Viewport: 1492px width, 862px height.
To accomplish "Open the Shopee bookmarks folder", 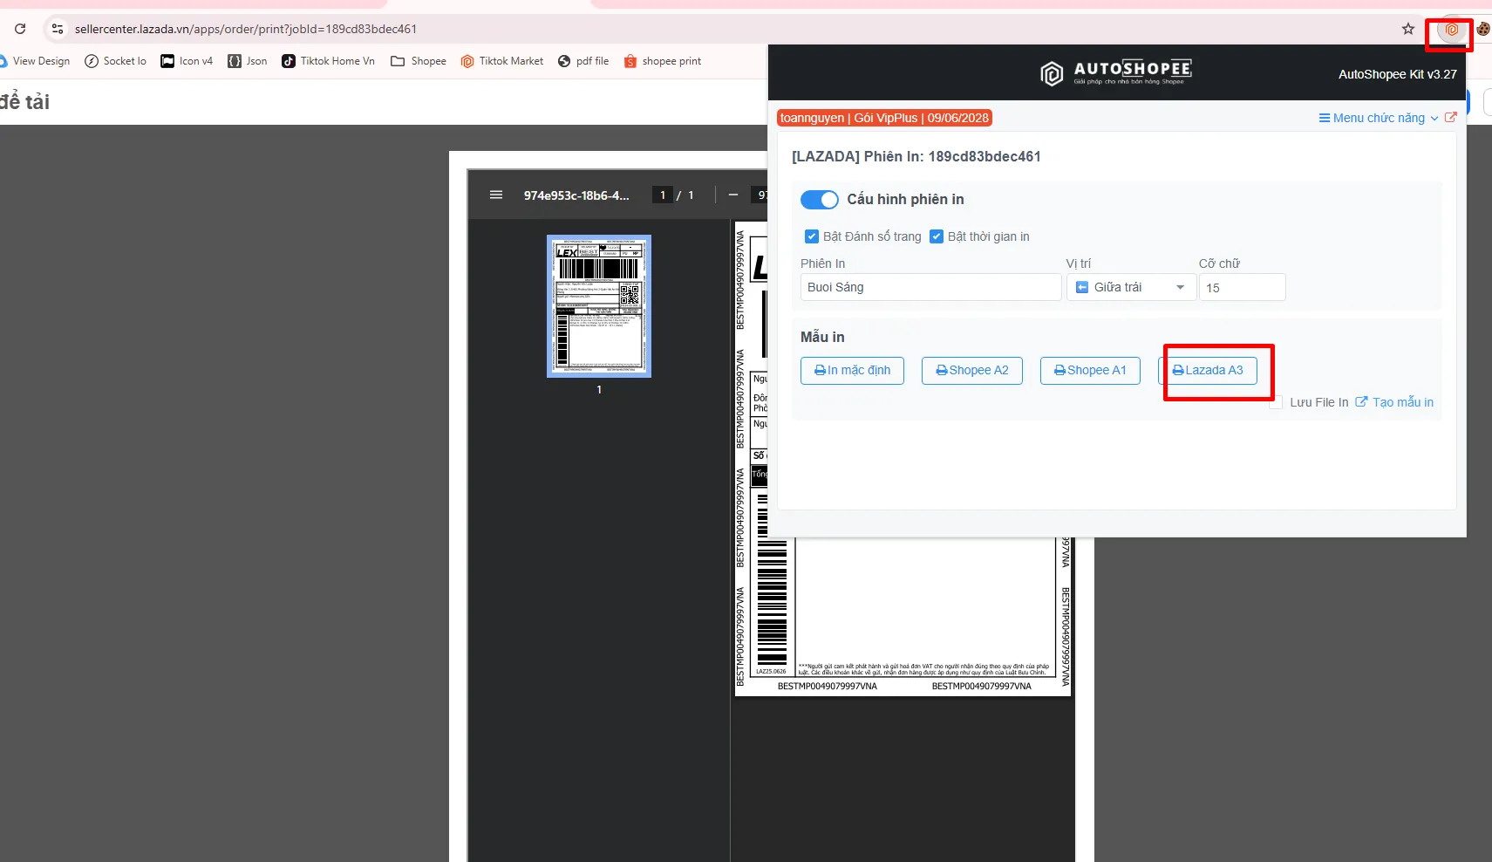I will 419,61.
